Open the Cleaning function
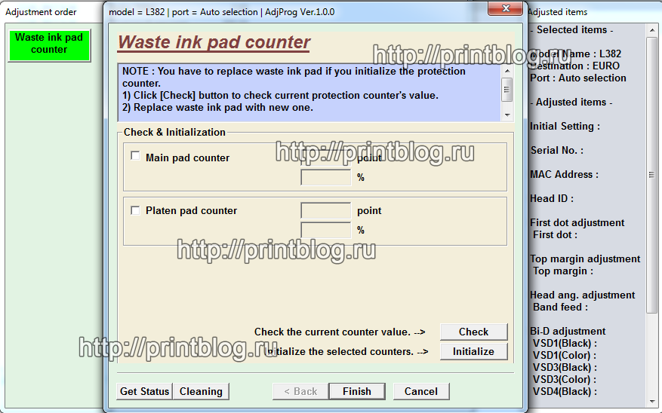This screenshot has height=413, width=662. click(x=201, y=391)
